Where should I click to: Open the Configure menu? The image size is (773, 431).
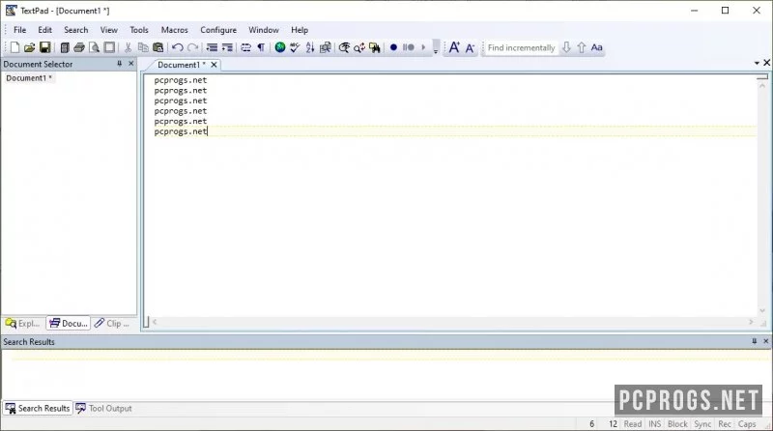click(x=218, y=30)
